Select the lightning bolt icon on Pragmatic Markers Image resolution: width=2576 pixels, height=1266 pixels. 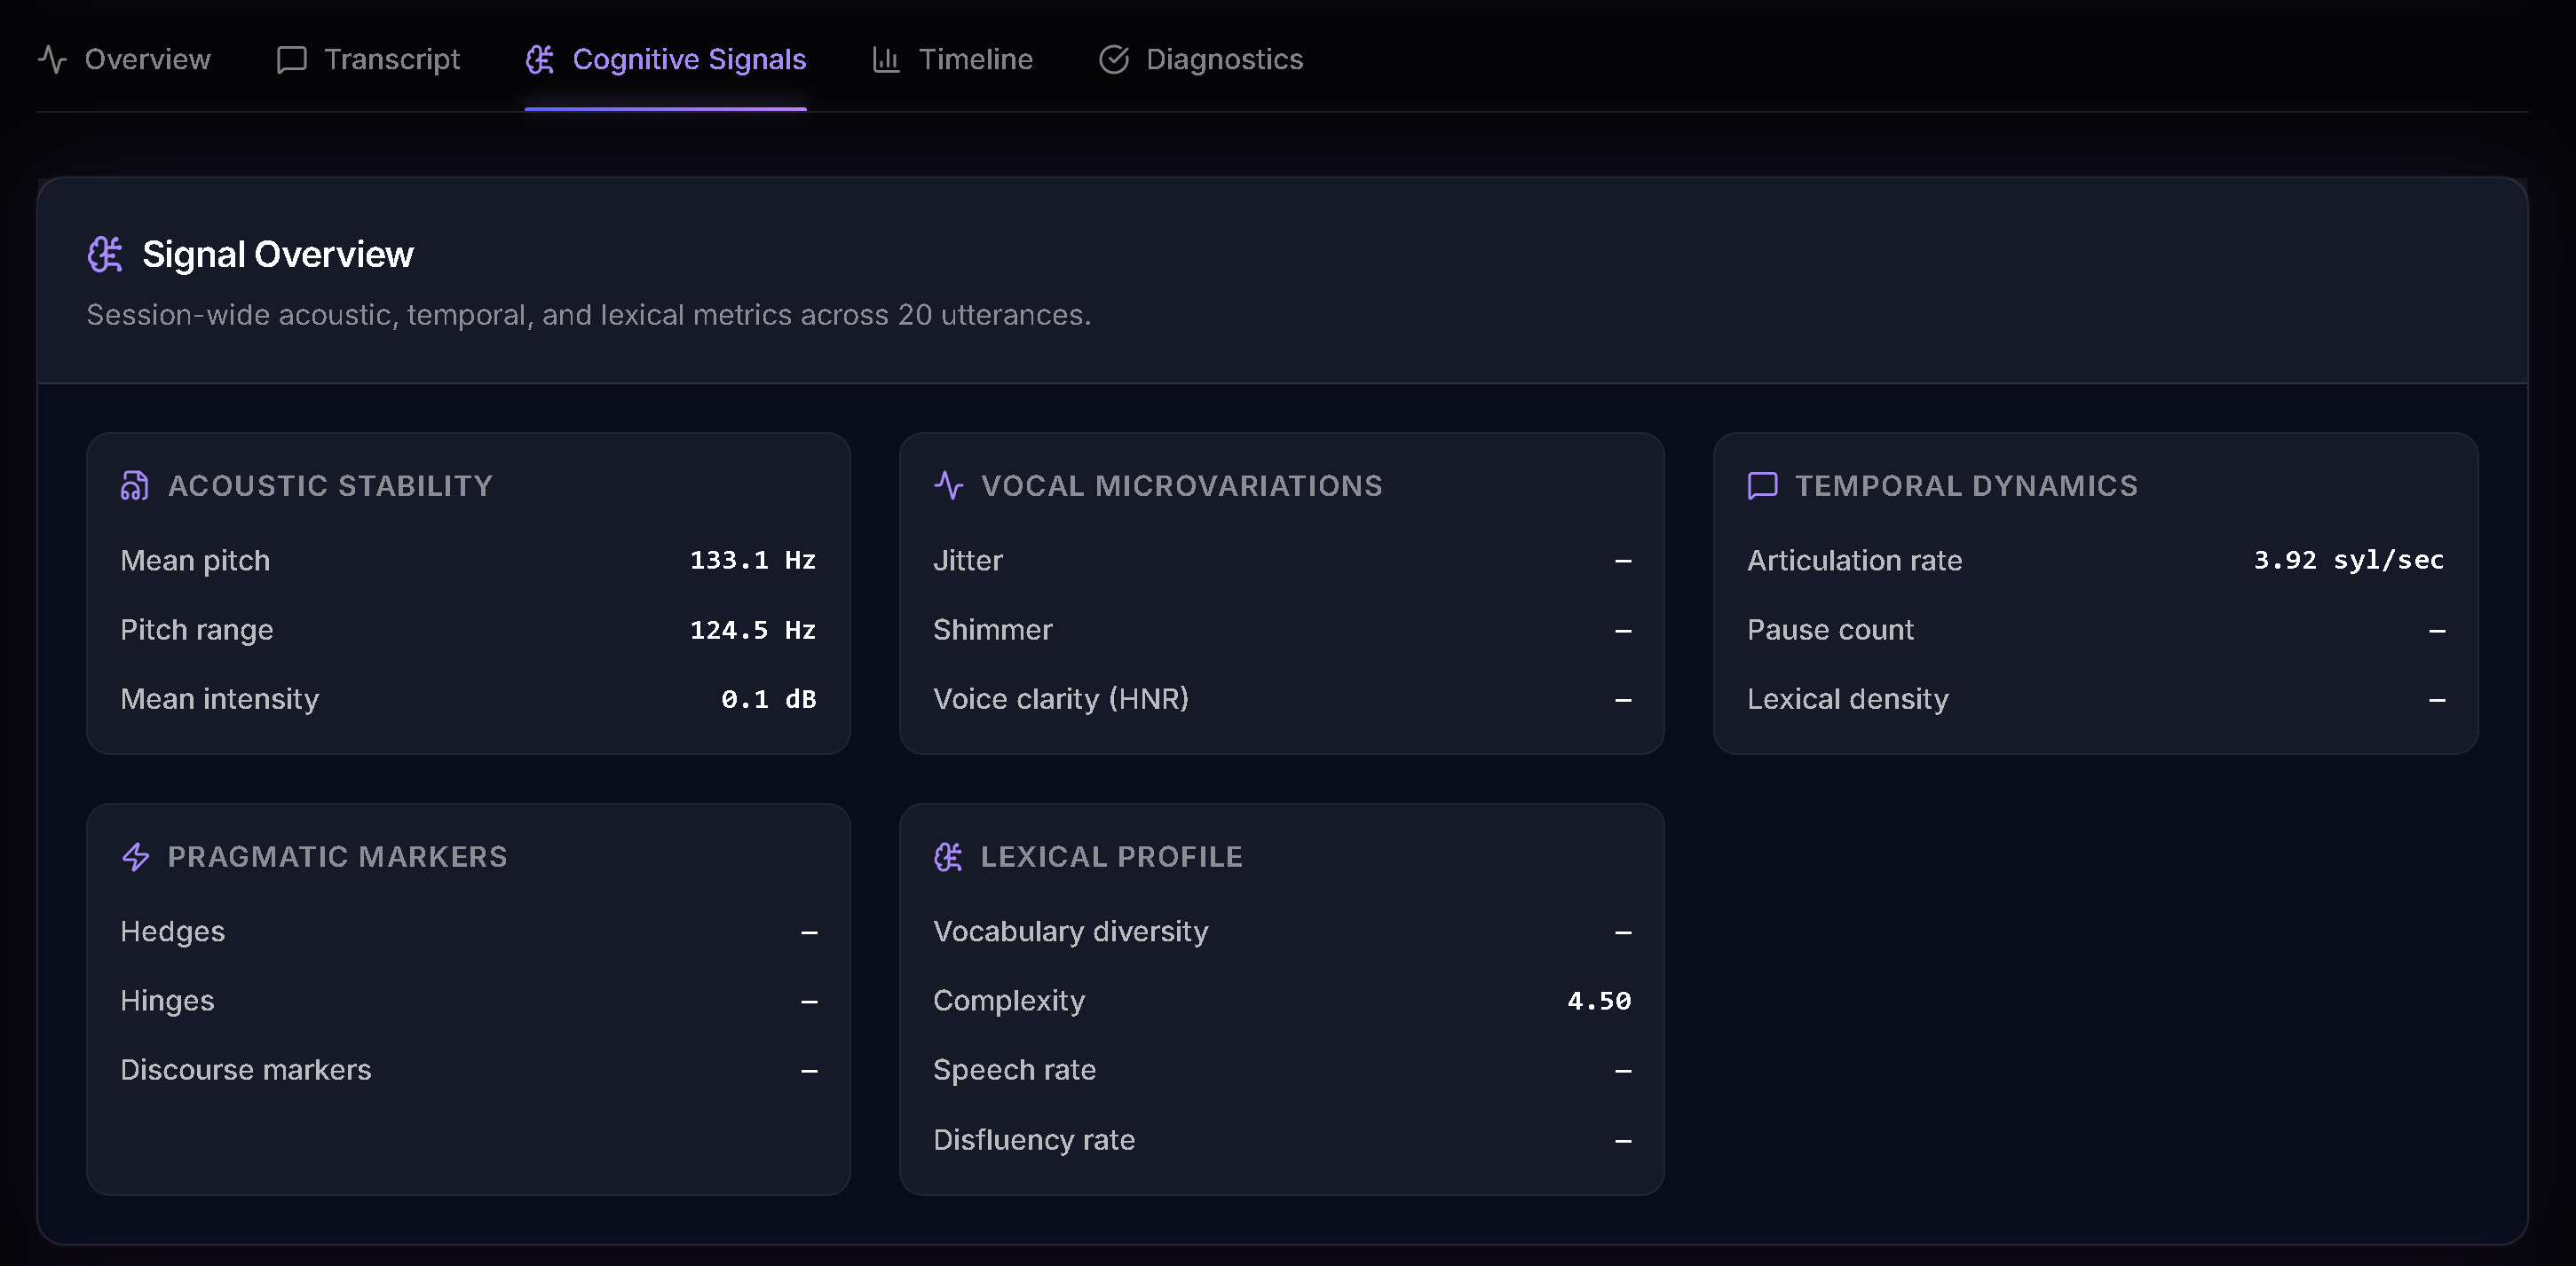pos(135,856)
